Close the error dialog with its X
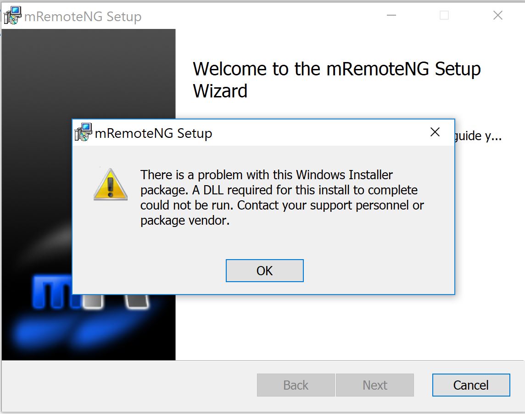 435,132
